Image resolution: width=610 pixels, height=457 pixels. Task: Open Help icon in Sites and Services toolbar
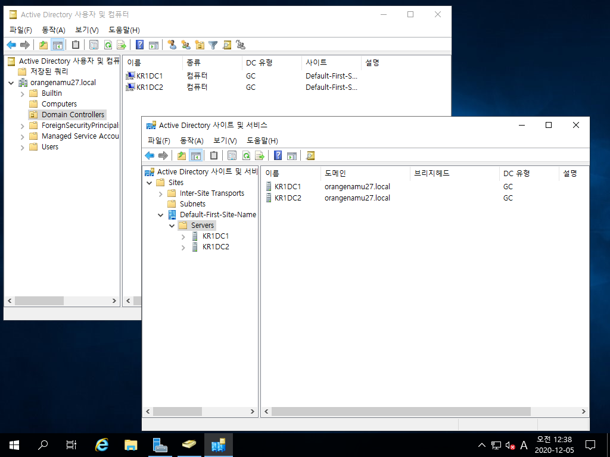278,156
